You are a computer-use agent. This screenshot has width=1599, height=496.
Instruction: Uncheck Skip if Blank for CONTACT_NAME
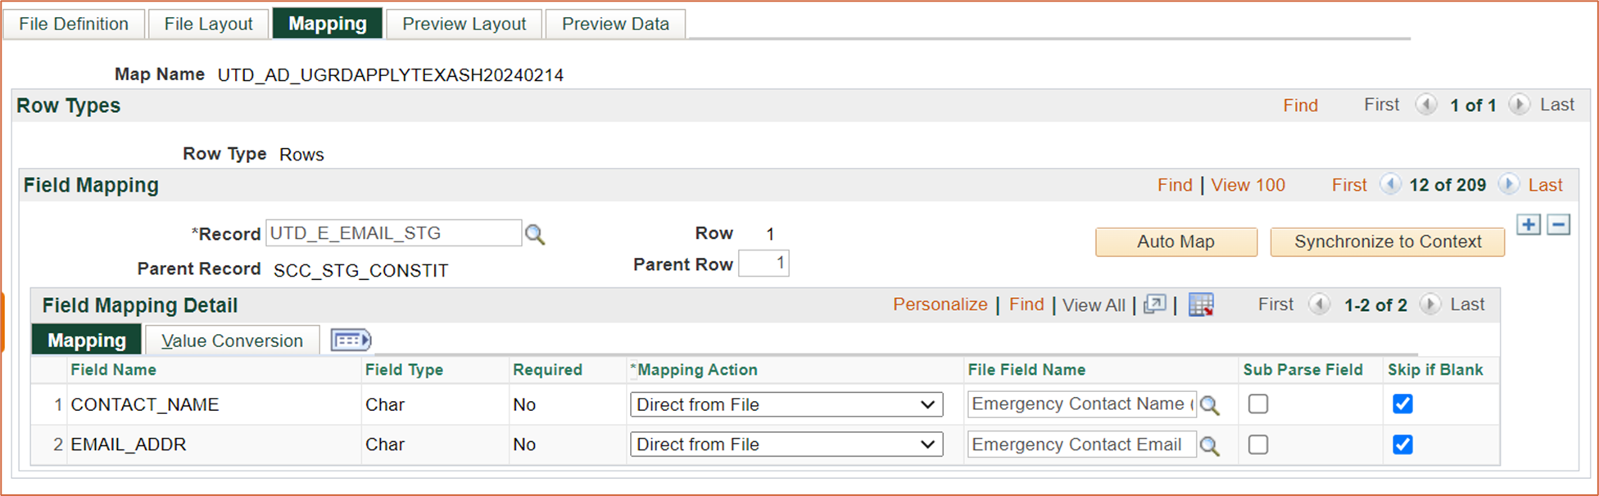(x=1402, y=404)
